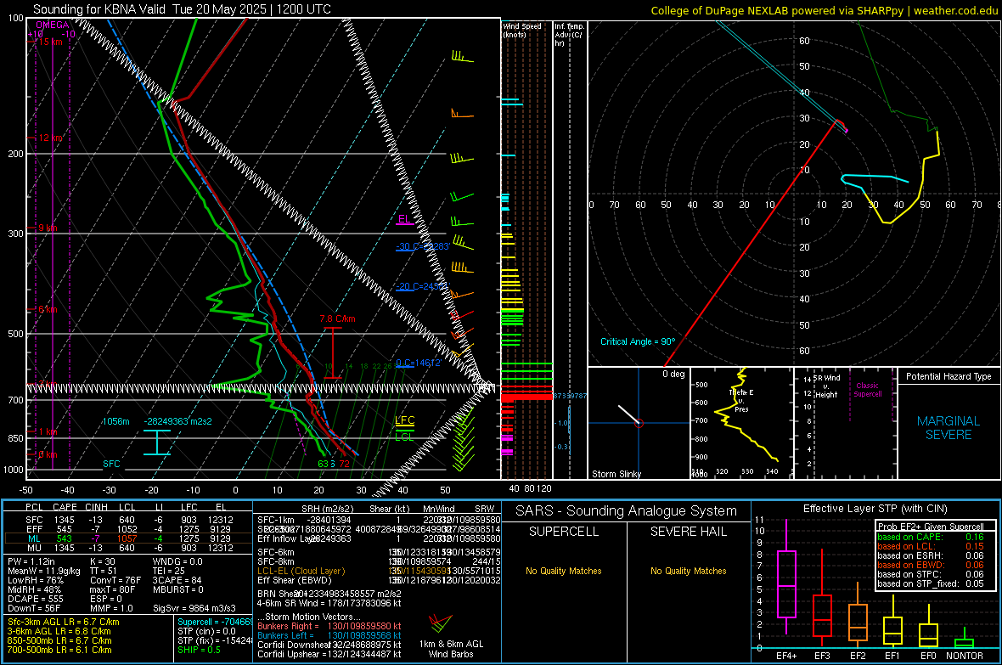The height and width of the screenshot is (665, 1002).
Task: Click the Prob EF2+ Given Supercell header
Action: click(931, 527)
